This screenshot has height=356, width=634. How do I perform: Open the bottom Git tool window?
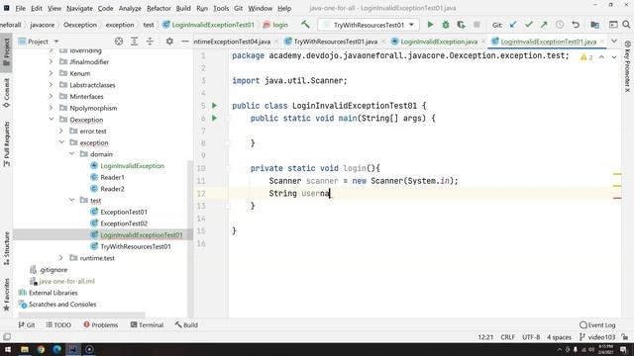27,325
